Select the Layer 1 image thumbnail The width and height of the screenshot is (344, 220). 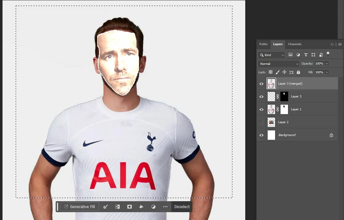[271, 109]
